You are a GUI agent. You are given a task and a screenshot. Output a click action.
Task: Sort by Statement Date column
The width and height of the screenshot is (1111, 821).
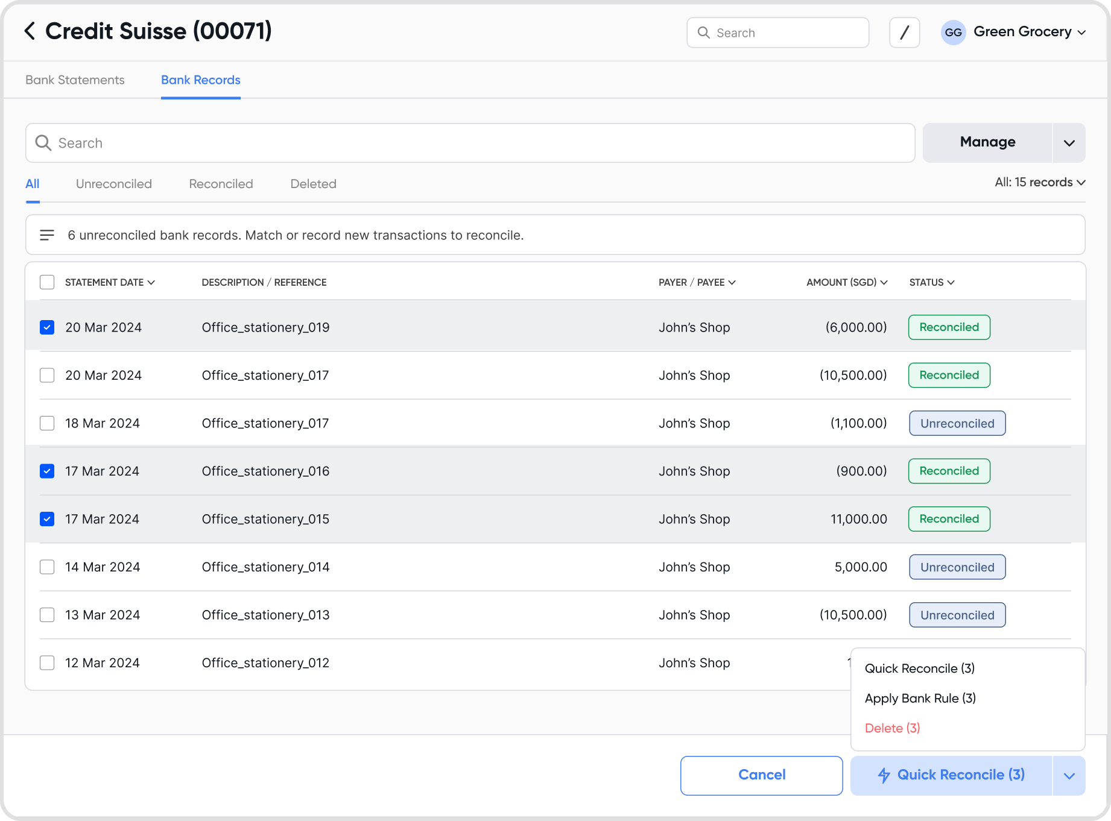coord(110,282)
